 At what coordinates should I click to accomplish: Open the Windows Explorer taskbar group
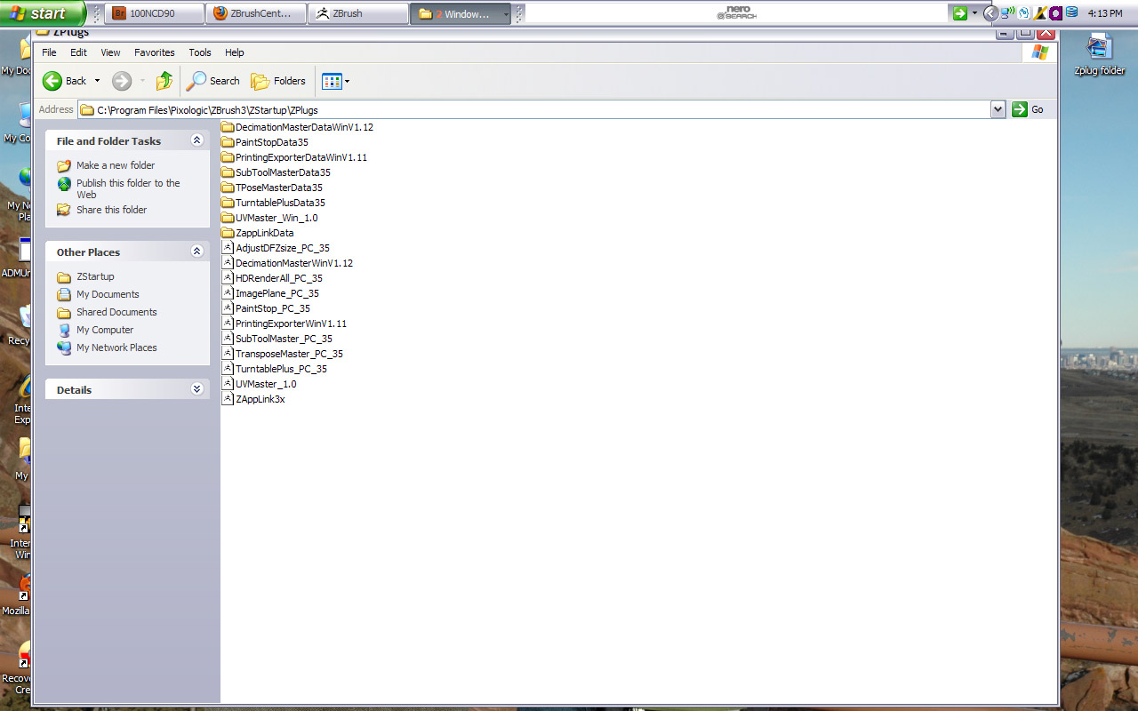(460, 13)
